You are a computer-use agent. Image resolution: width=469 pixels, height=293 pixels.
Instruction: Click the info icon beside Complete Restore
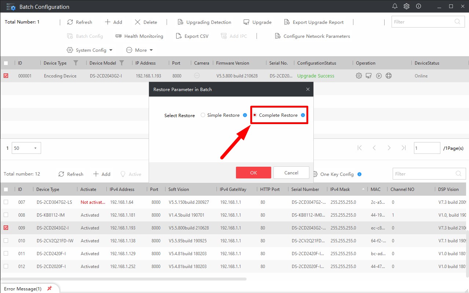tap(303, 115)
